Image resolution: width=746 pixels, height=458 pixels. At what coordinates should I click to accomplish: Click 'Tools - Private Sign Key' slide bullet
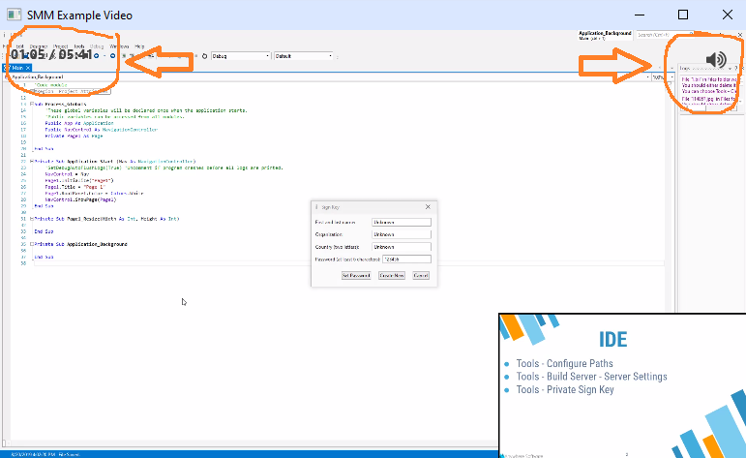point(565,390)
